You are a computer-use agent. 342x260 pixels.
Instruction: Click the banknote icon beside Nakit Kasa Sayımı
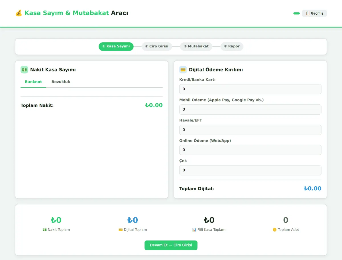pyautogui.click(x=24, y=70)
